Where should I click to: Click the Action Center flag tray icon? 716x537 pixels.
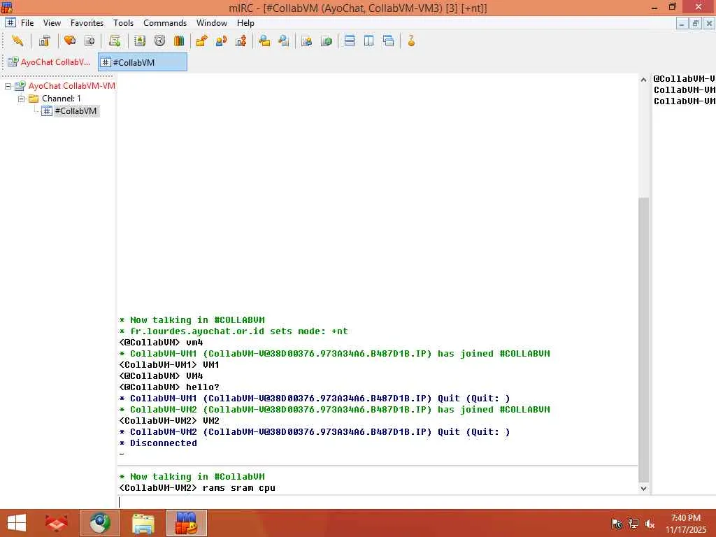(617, 524)
